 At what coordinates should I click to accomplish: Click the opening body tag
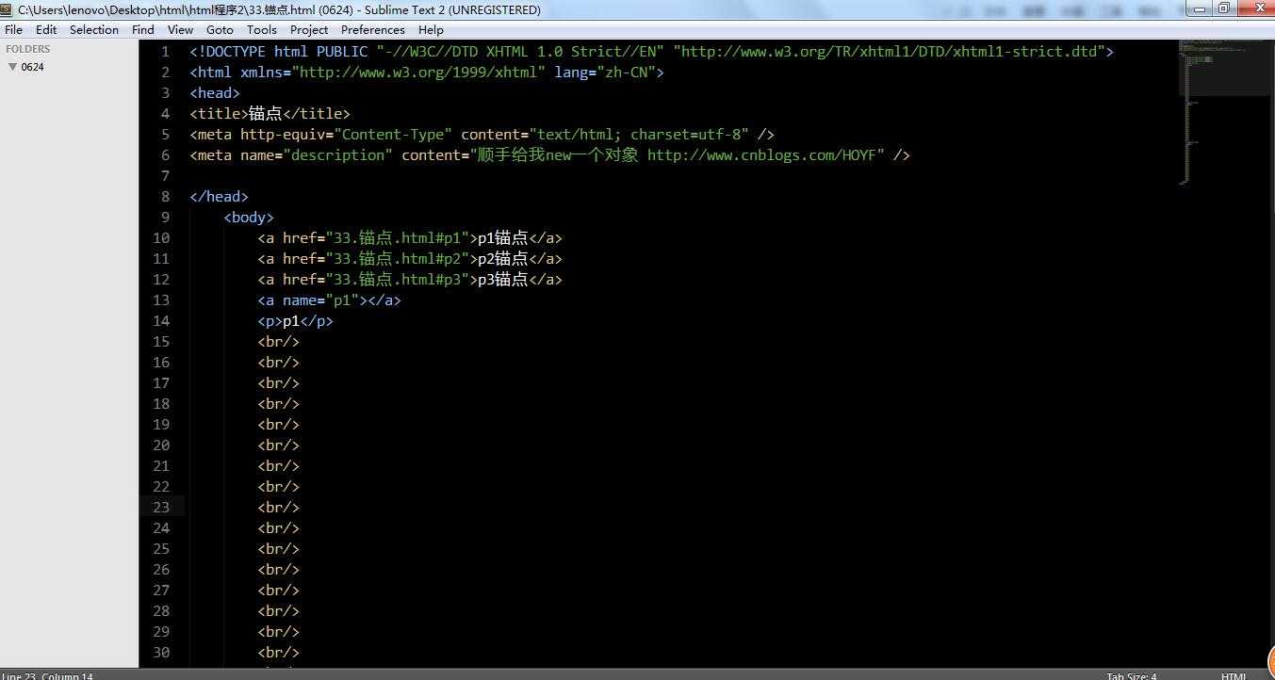click(x=249, y=218)
